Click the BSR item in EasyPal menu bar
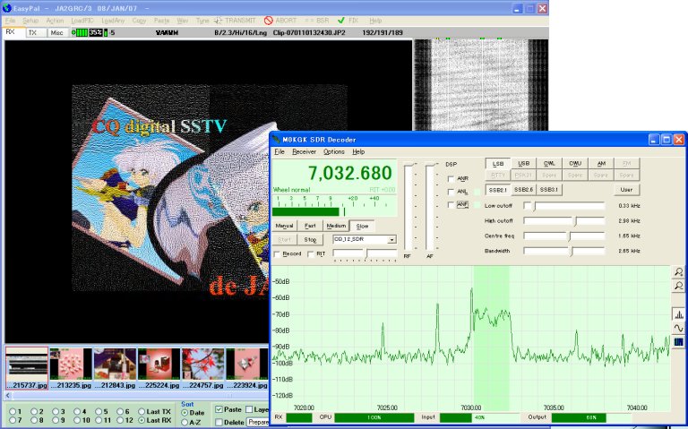This screenshot has width=688, height=429. (x=317, y=21)
